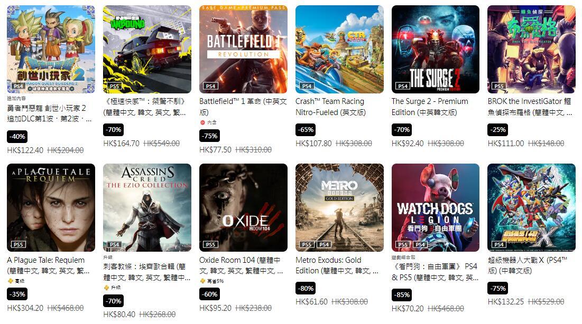Click The Surge 2 - Premium Edition title
The width and height of the screenshot is (582, 324).
pyautogui.click(x=430, y=107)
